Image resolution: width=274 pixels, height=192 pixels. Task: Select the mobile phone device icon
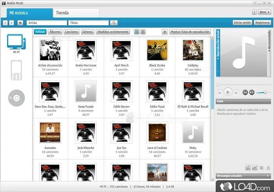(16, 70)
